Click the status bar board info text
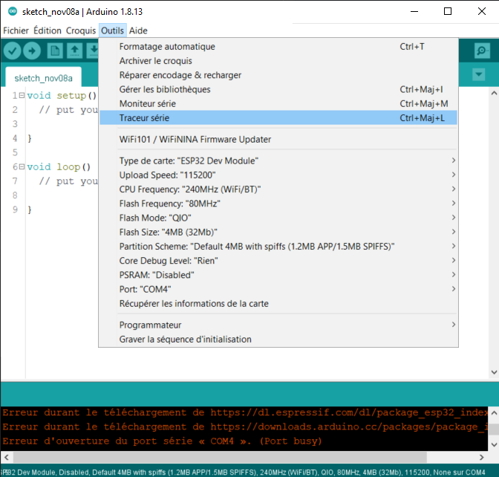The width and height of the screenshot is (499, 477). [x=243, y=473]
